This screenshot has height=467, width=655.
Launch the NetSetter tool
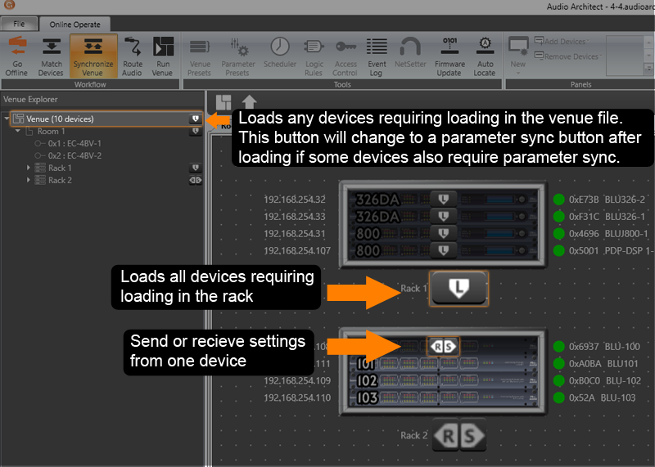pyautogui.click(x=410, y=52)
